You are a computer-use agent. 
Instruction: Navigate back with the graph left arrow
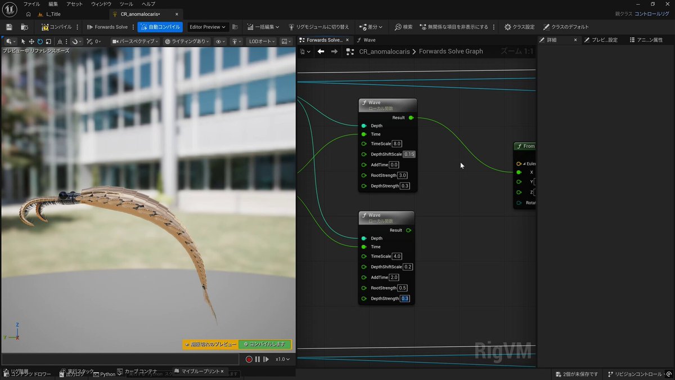pos(321,51)
